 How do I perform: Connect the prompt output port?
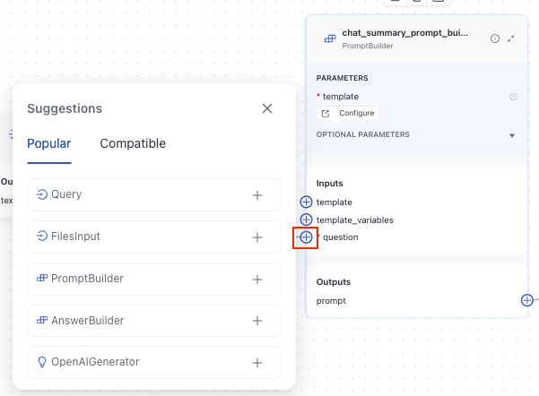click(x=527, y=300)
